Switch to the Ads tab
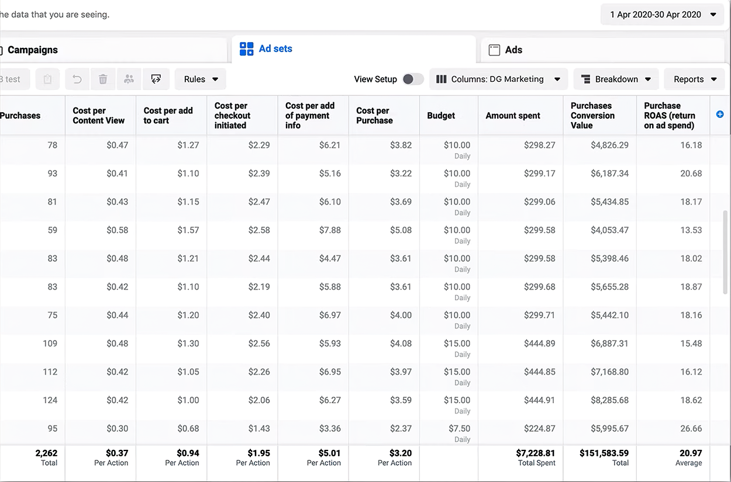The height and width of the screenshot is (482, 731). pos(513,50)
